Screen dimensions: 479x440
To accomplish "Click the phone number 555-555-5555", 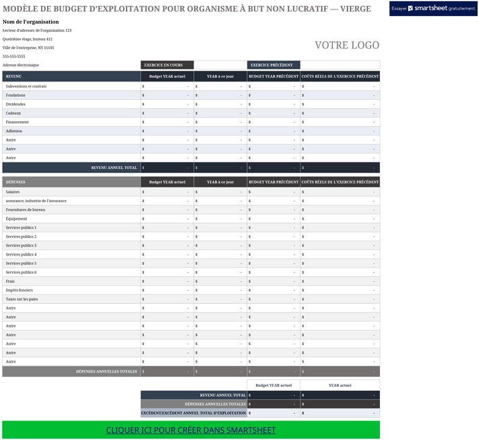I will [x=13, y=57].
